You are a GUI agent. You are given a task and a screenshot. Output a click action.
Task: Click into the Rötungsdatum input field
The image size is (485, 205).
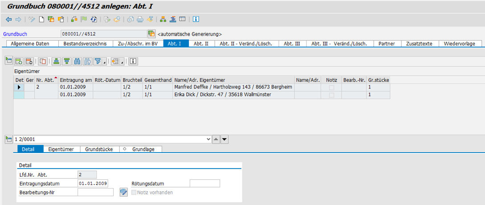[x=204, y=183]
